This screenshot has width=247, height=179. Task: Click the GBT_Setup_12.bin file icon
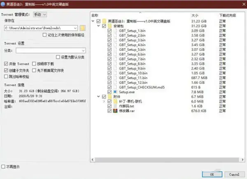(x=115, y=82)
